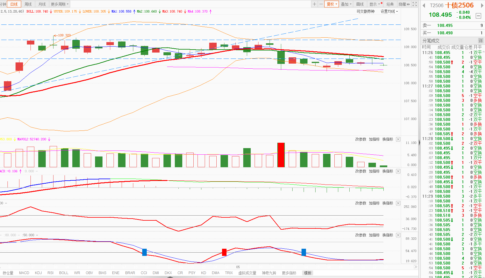Select CCI indicator tab
This screenshot has width=485, height=278.
144,273
